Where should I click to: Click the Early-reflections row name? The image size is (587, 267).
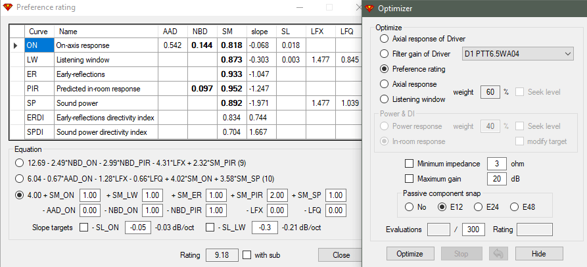[106, 74]
